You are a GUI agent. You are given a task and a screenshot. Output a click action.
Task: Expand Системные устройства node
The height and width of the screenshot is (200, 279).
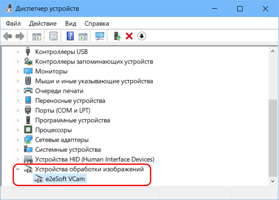[18, 150]
